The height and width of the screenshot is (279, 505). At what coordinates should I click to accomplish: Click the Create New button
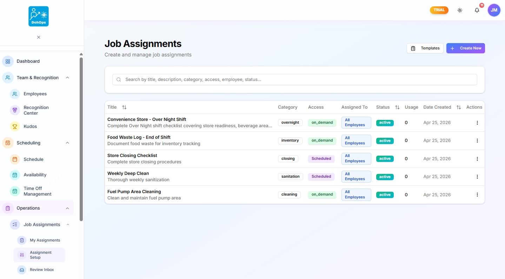[x=466, y=48]
